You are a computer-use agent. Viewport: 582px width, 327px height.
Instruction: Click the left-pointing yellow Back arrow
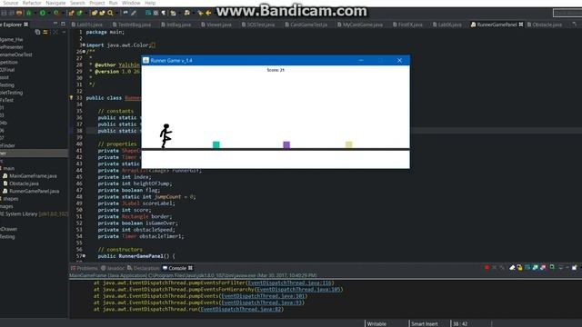click(x=208, y=13)
